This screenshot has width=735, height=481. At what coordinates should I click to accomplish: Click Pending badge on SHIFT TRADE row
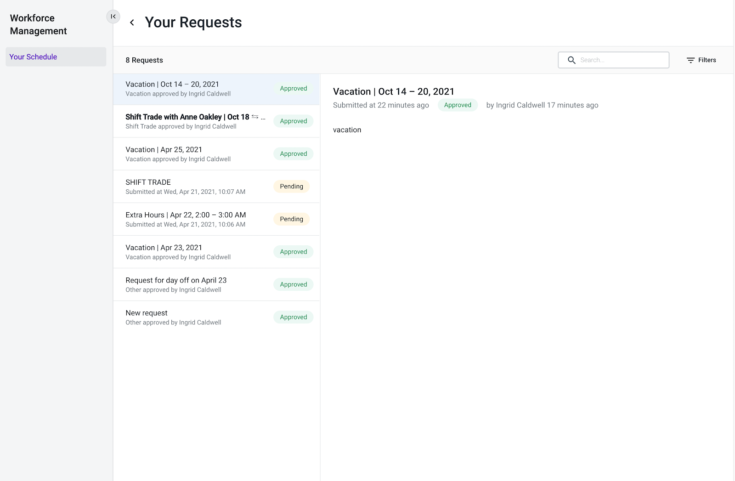pyautogui.click(x=292, y=187)
